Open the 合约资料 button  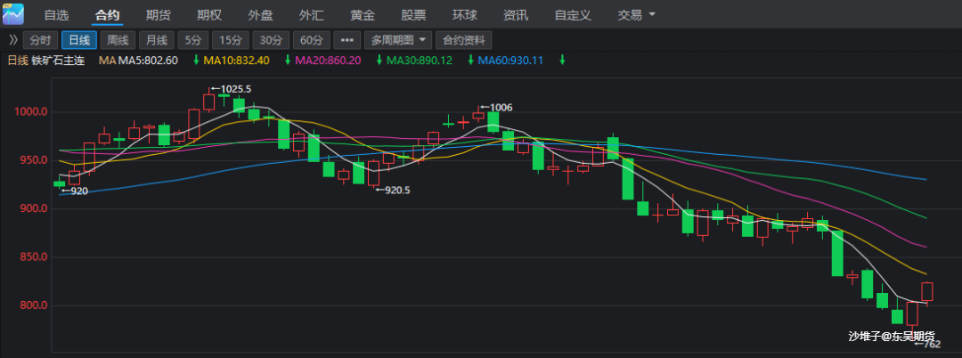[464, 40]
